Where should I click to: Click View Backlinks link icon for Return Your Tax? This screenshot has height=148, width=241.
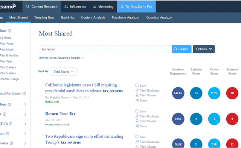coord(137,116)
